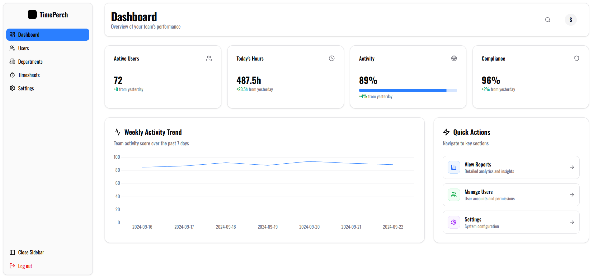Select Users in the sidebar menu
Screen dimensions: 598x278
[x=23, y=48]
